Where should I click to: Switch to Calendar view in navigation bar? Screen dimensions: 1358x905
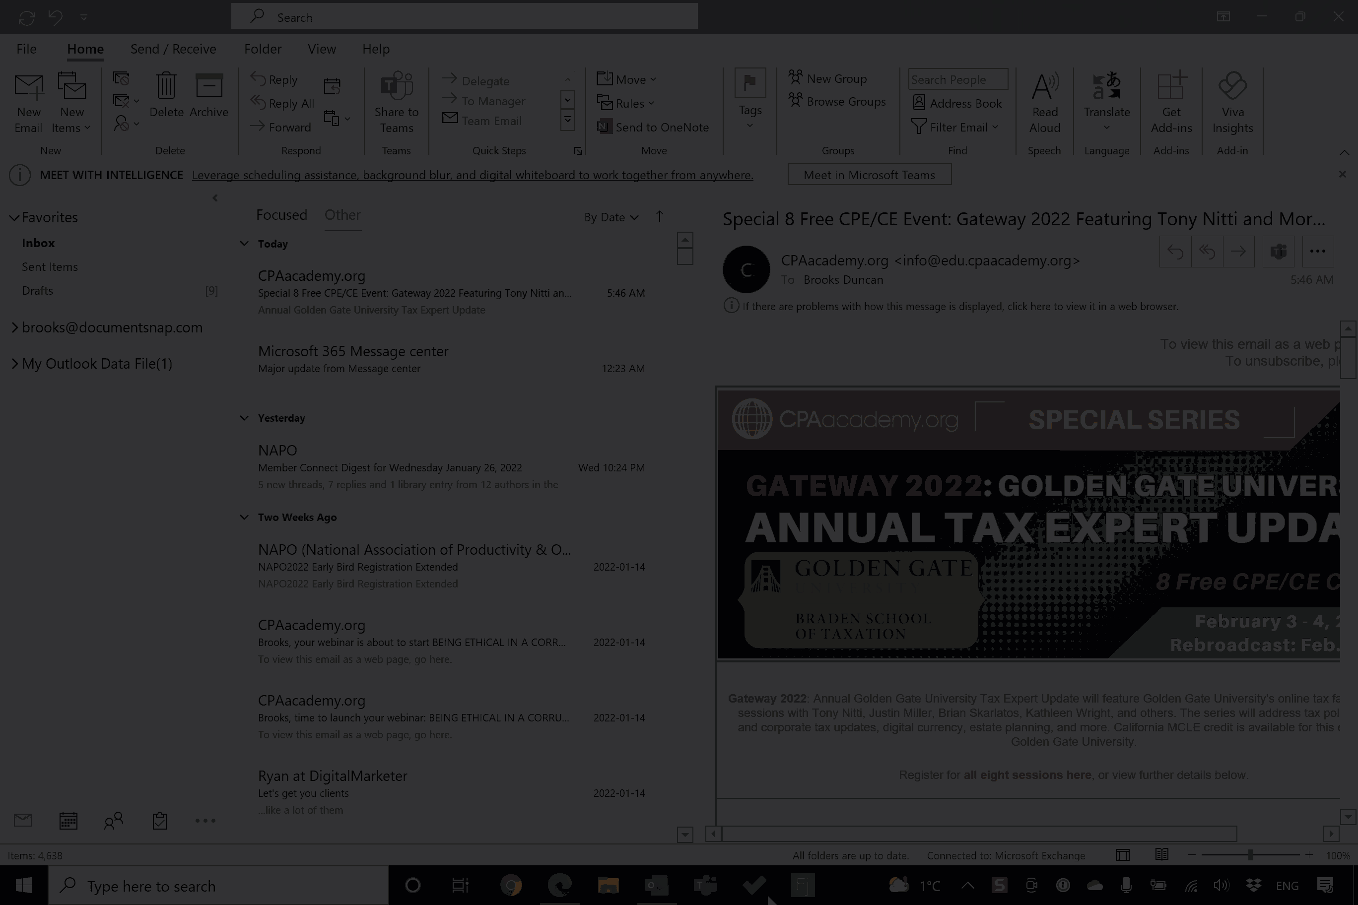(x=68, y=821)
